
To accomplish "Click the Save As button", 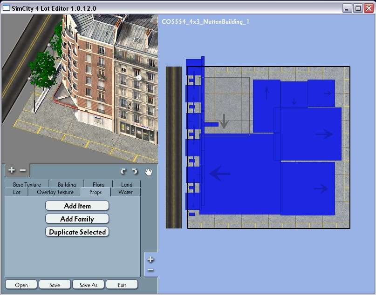I will point(88,285).
